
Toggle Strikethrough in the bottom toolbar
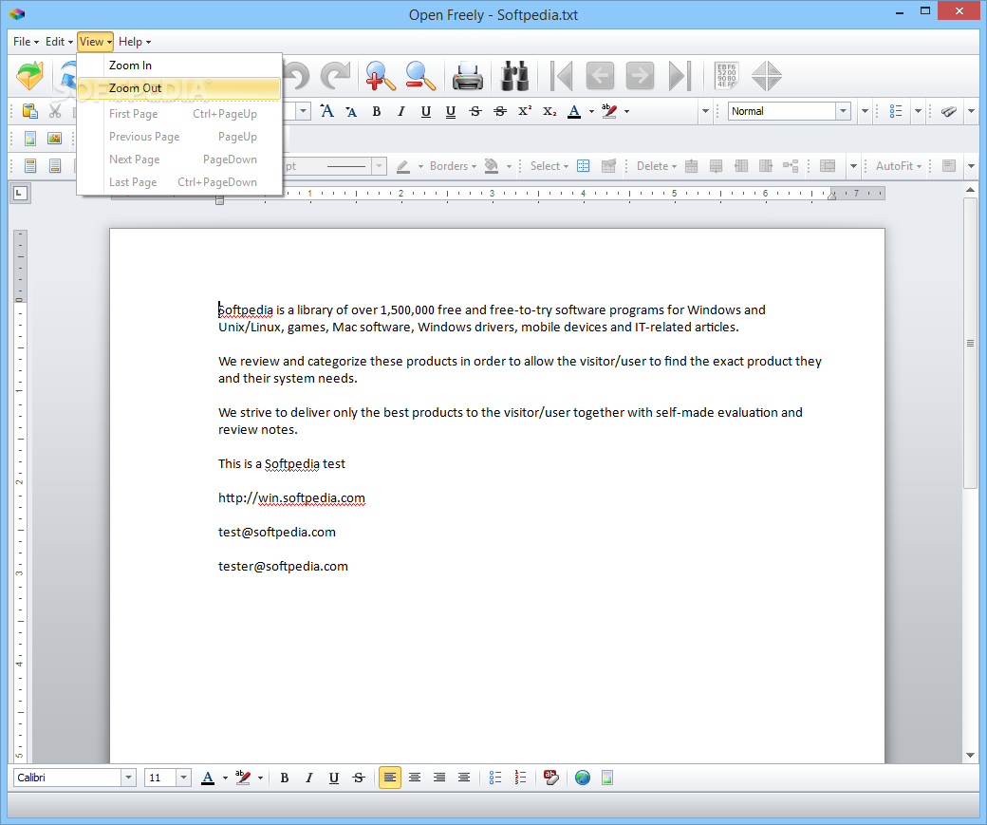point(359,778)
